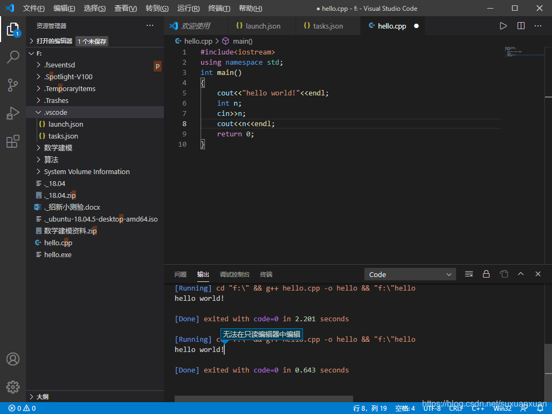Click the feedback icon in status bar

(x=524, y=409)
